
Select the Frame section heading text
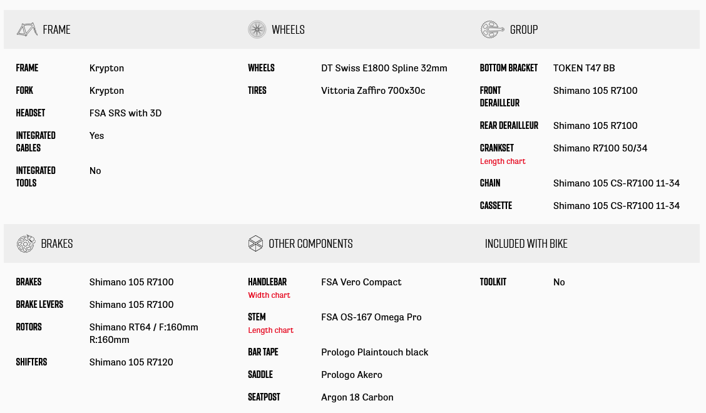pos(56,29)
